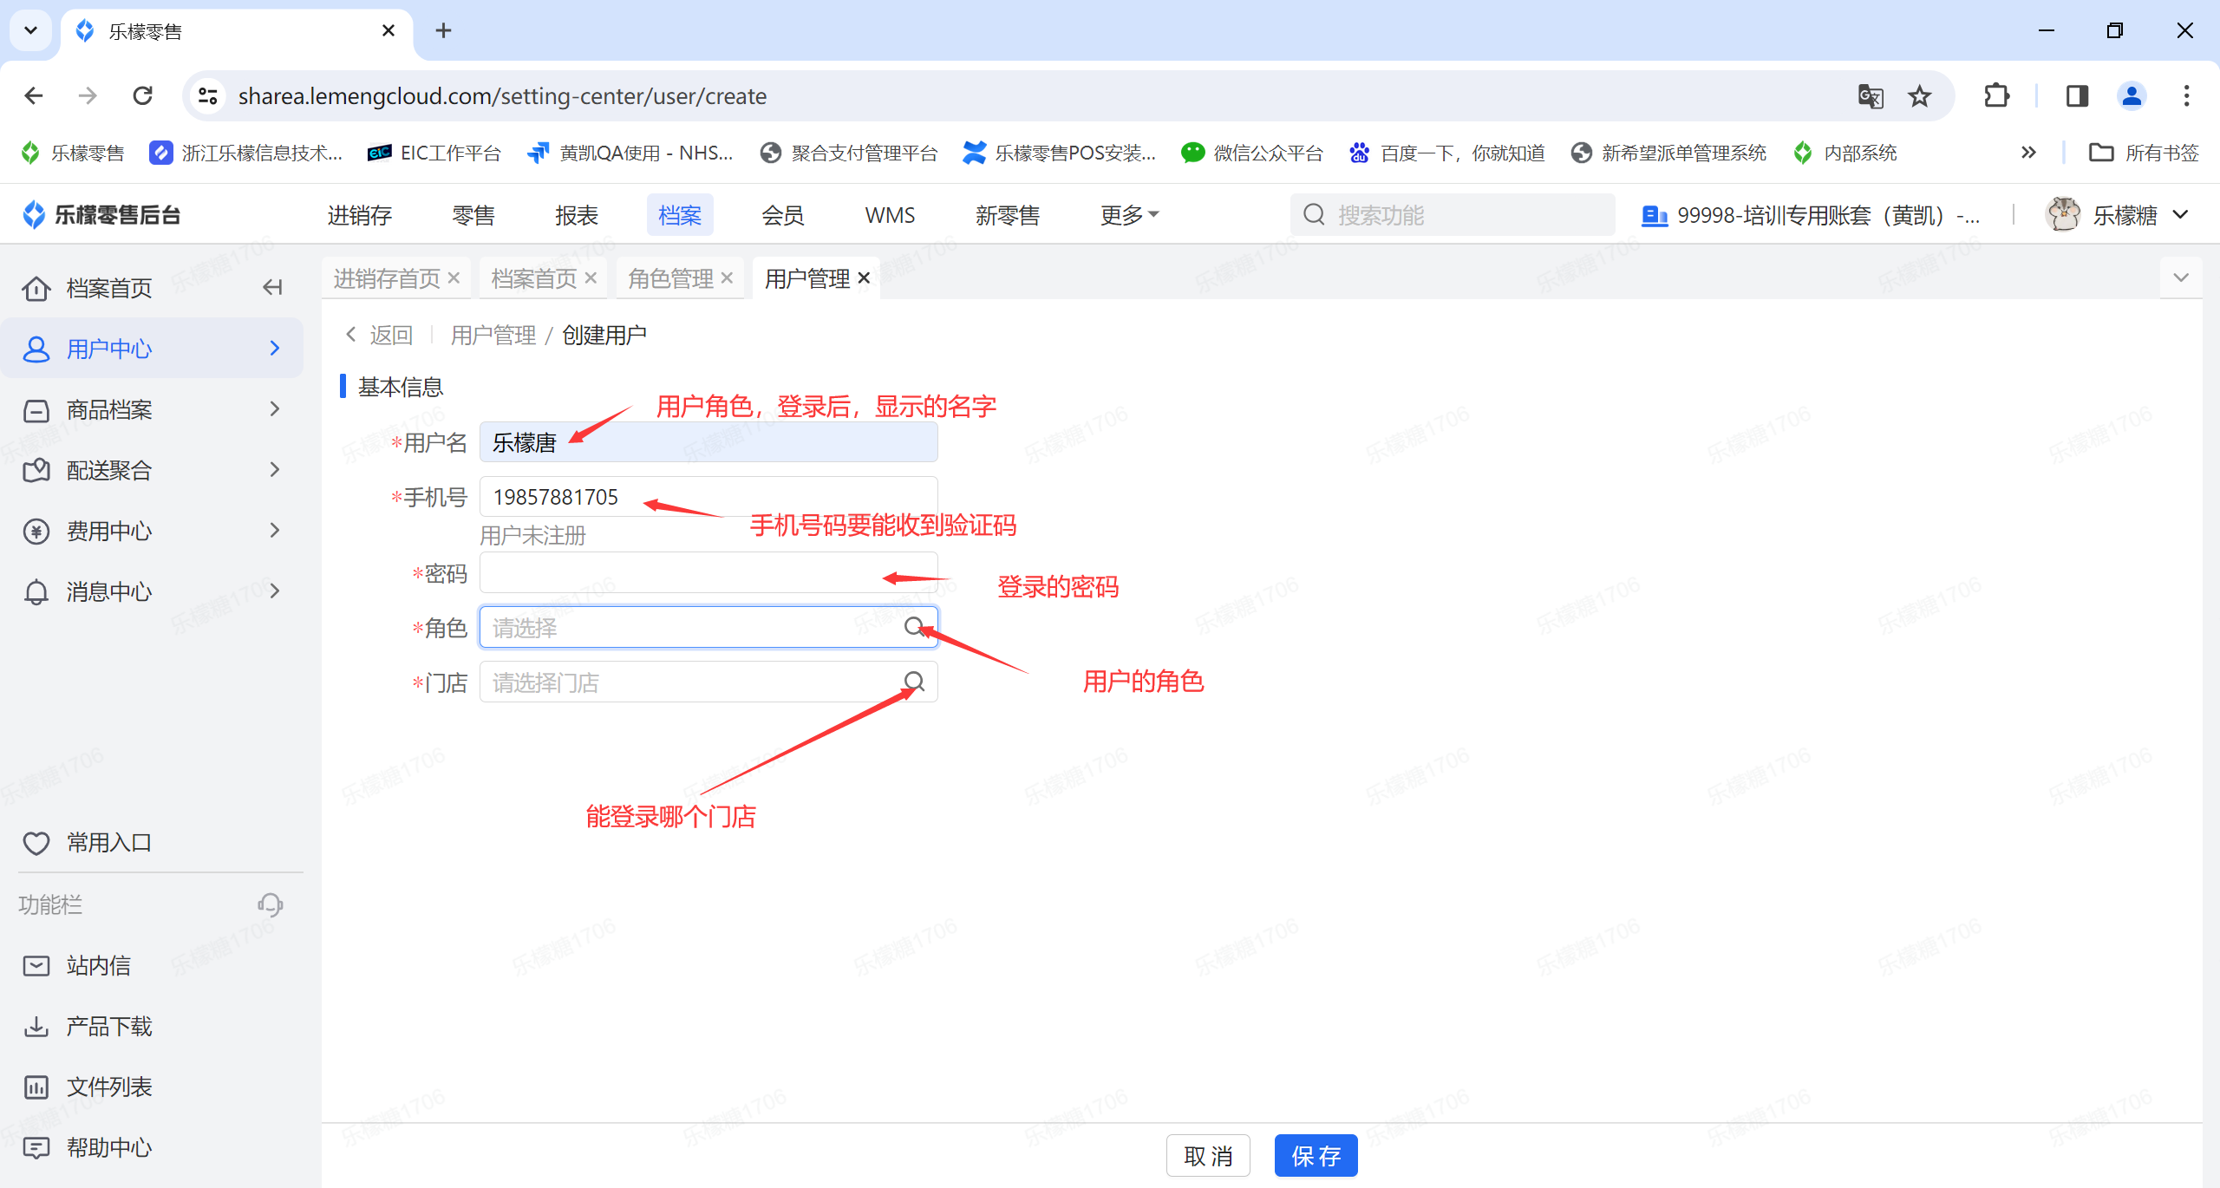Click the 保存 button
2220x1188 pixels.
click(x=1316, y=1155)
